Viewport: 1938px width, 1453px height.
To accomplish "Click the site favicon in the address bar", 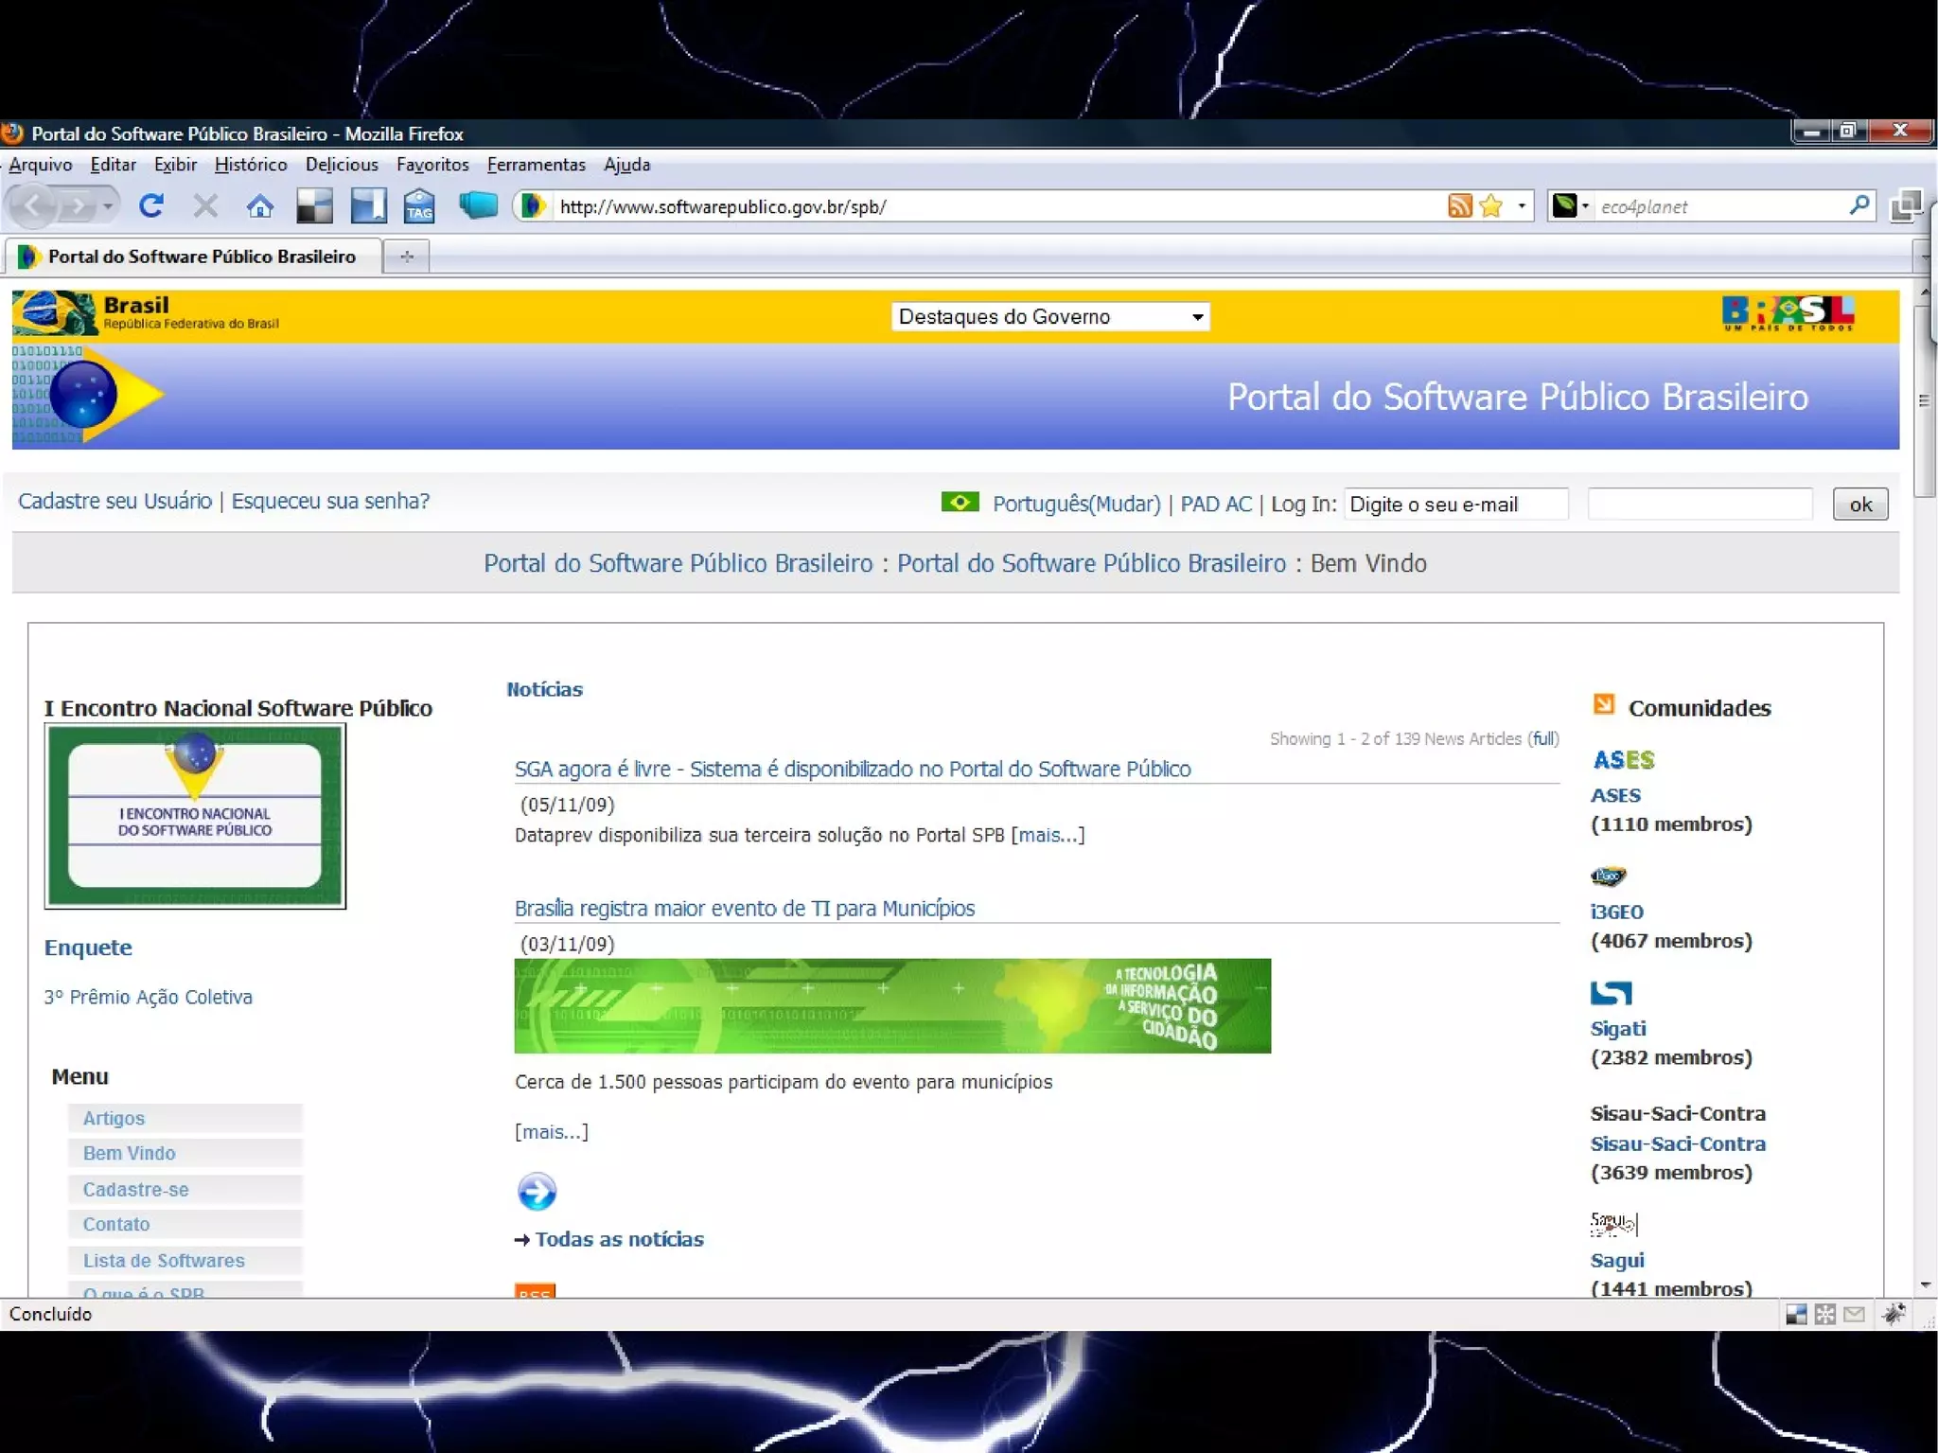I will tap(533, 205).
